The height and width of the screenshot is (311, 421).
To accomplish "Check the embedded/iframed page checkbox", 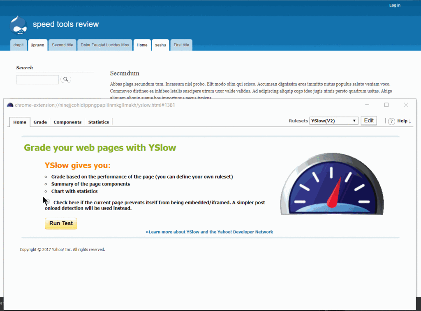I will (x=48, y=202).
